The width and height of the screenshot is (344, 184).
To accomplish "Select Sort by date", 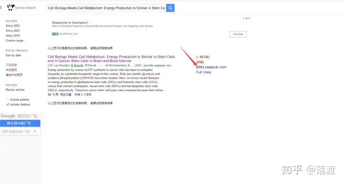I will (x=13, y=55).
